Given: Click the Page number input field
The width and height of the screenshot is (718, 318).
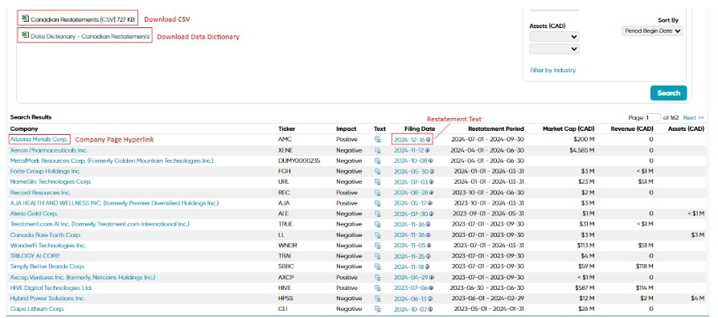Looking at the screenshot, I should (653, 117).
